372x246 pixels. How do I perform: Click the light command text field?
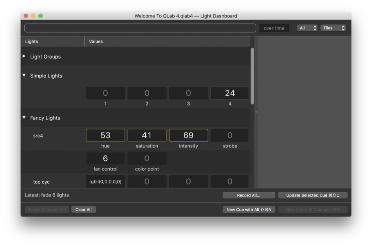point(140,28)
